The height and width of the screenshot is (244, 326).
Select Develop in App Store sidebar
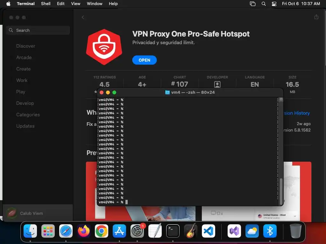point(25,103)
